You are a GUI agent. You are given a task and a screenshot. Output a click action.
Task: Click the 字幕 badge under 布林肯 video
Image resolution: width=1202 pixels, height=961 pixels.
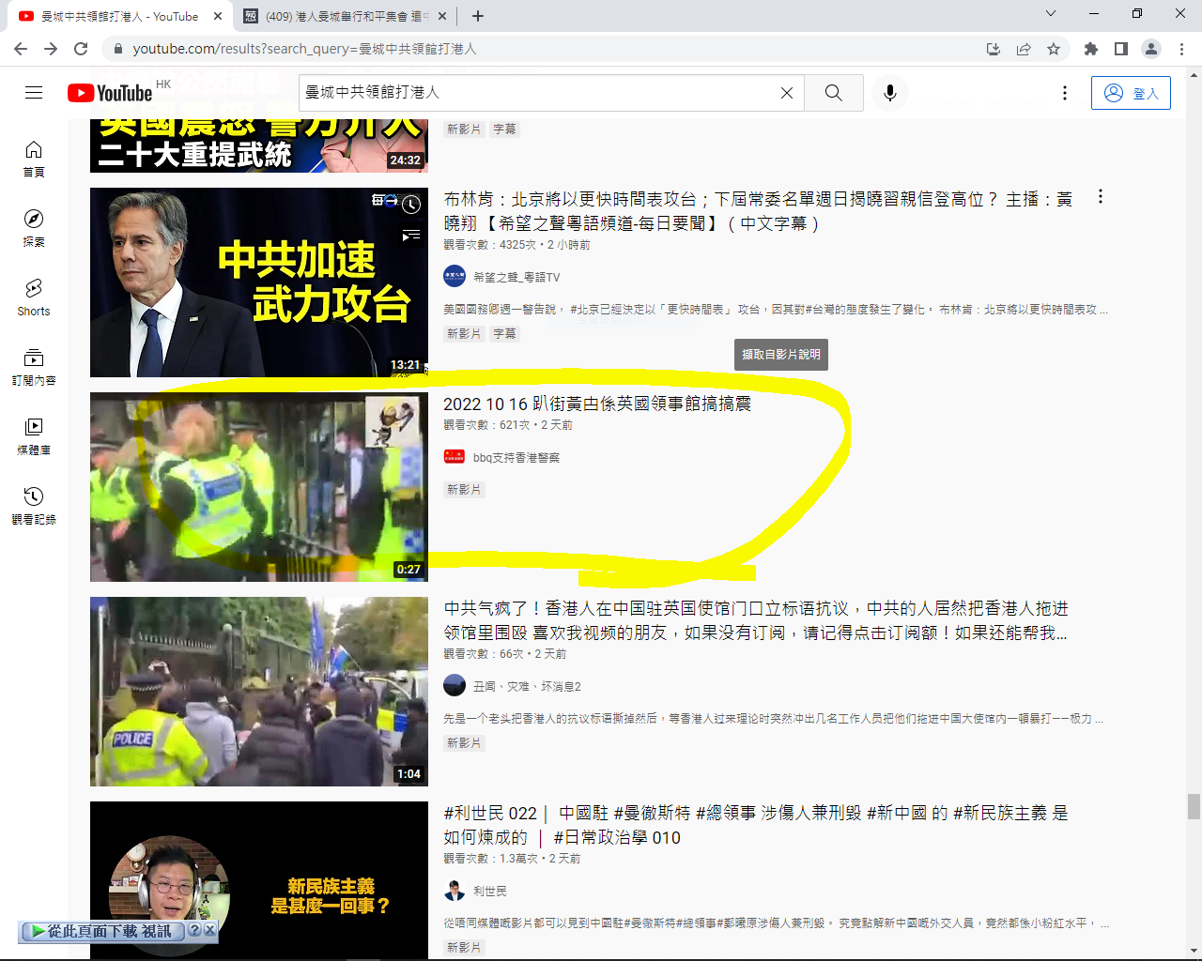(504, 333)
